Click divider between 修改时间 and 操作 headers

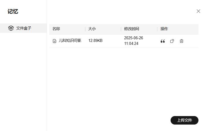pyautogui.click(x=157, y=29)
